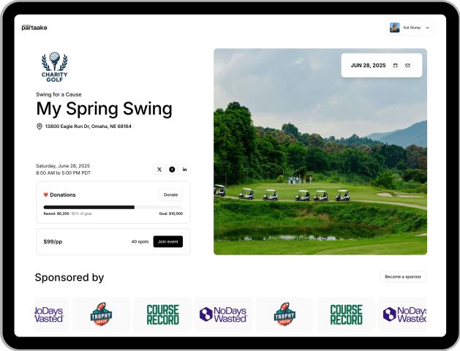
Task: Click the red heart Donations icon
Action: pyautogui.click(x=46, y=195)
